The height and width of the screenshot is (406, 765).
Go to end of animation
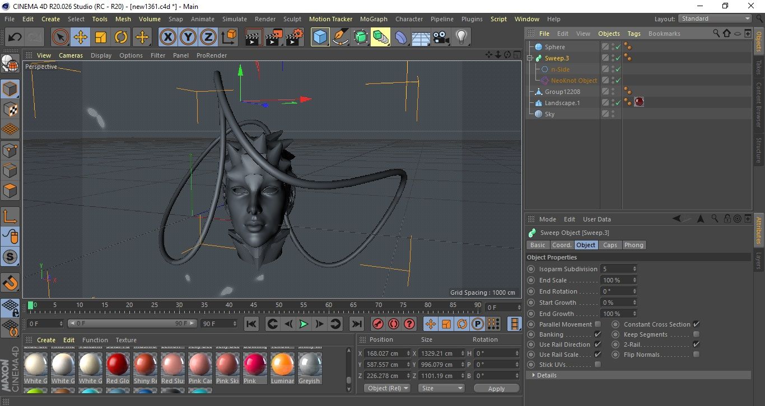tap(356, 323)
